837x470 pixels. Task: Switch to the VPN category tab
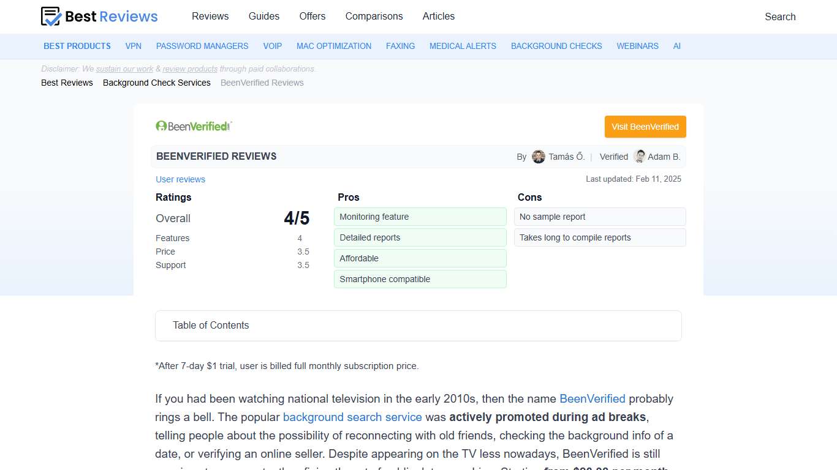[133, 46]
